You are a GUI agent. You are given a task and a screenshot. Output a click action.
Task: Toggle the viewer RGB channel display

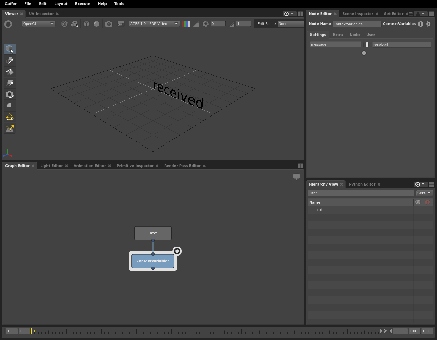(x=186, y=24)
